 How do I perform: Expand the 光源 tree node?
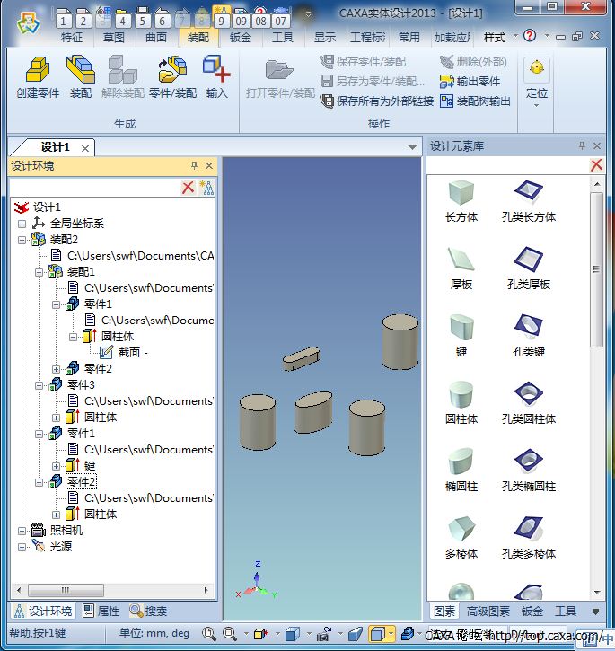click(22, 547)
